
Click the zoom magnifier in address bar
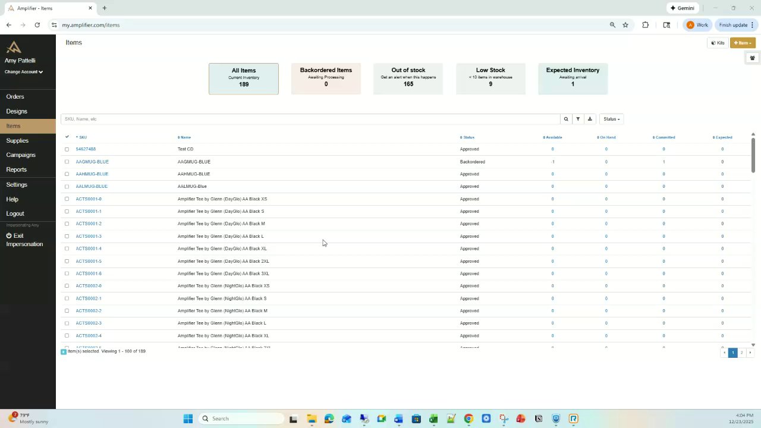click(612, 25)
